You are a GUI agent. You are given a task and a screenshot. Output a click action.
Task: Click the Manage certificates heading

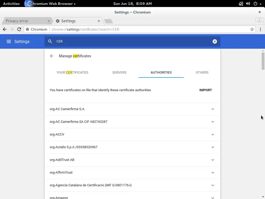pos(75,56)
